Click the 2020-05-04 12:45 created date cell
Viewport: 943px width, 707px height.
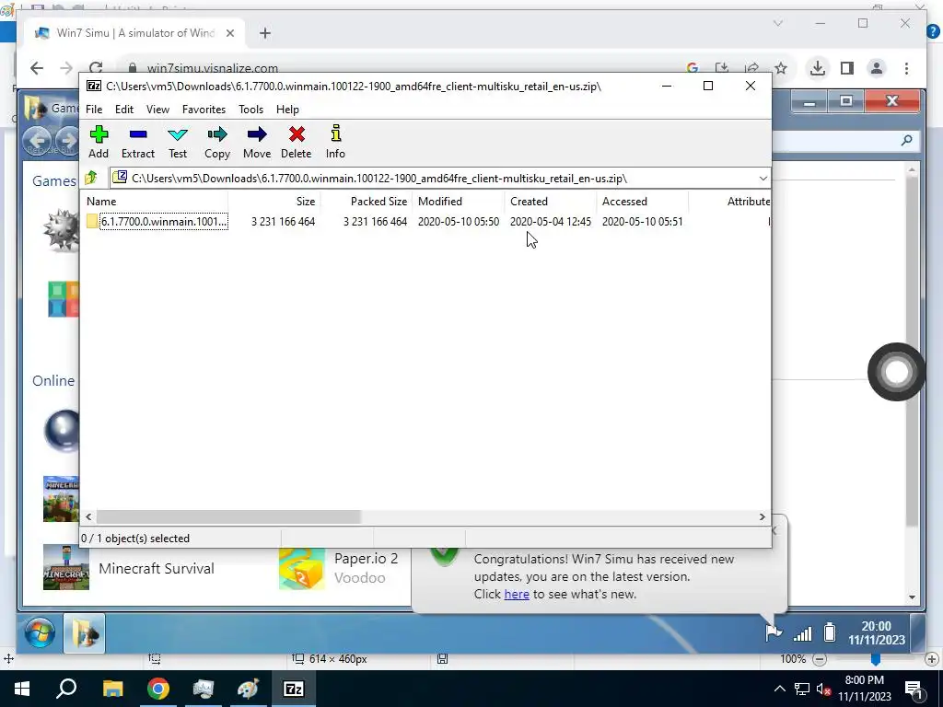point(551,222)
